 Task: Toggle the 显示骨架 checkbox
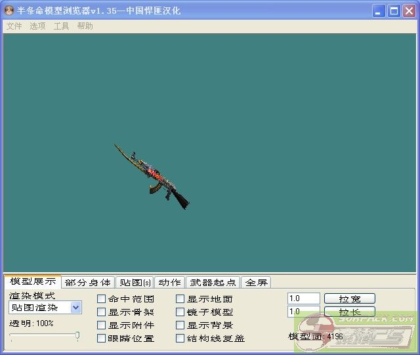pos(102,312)
